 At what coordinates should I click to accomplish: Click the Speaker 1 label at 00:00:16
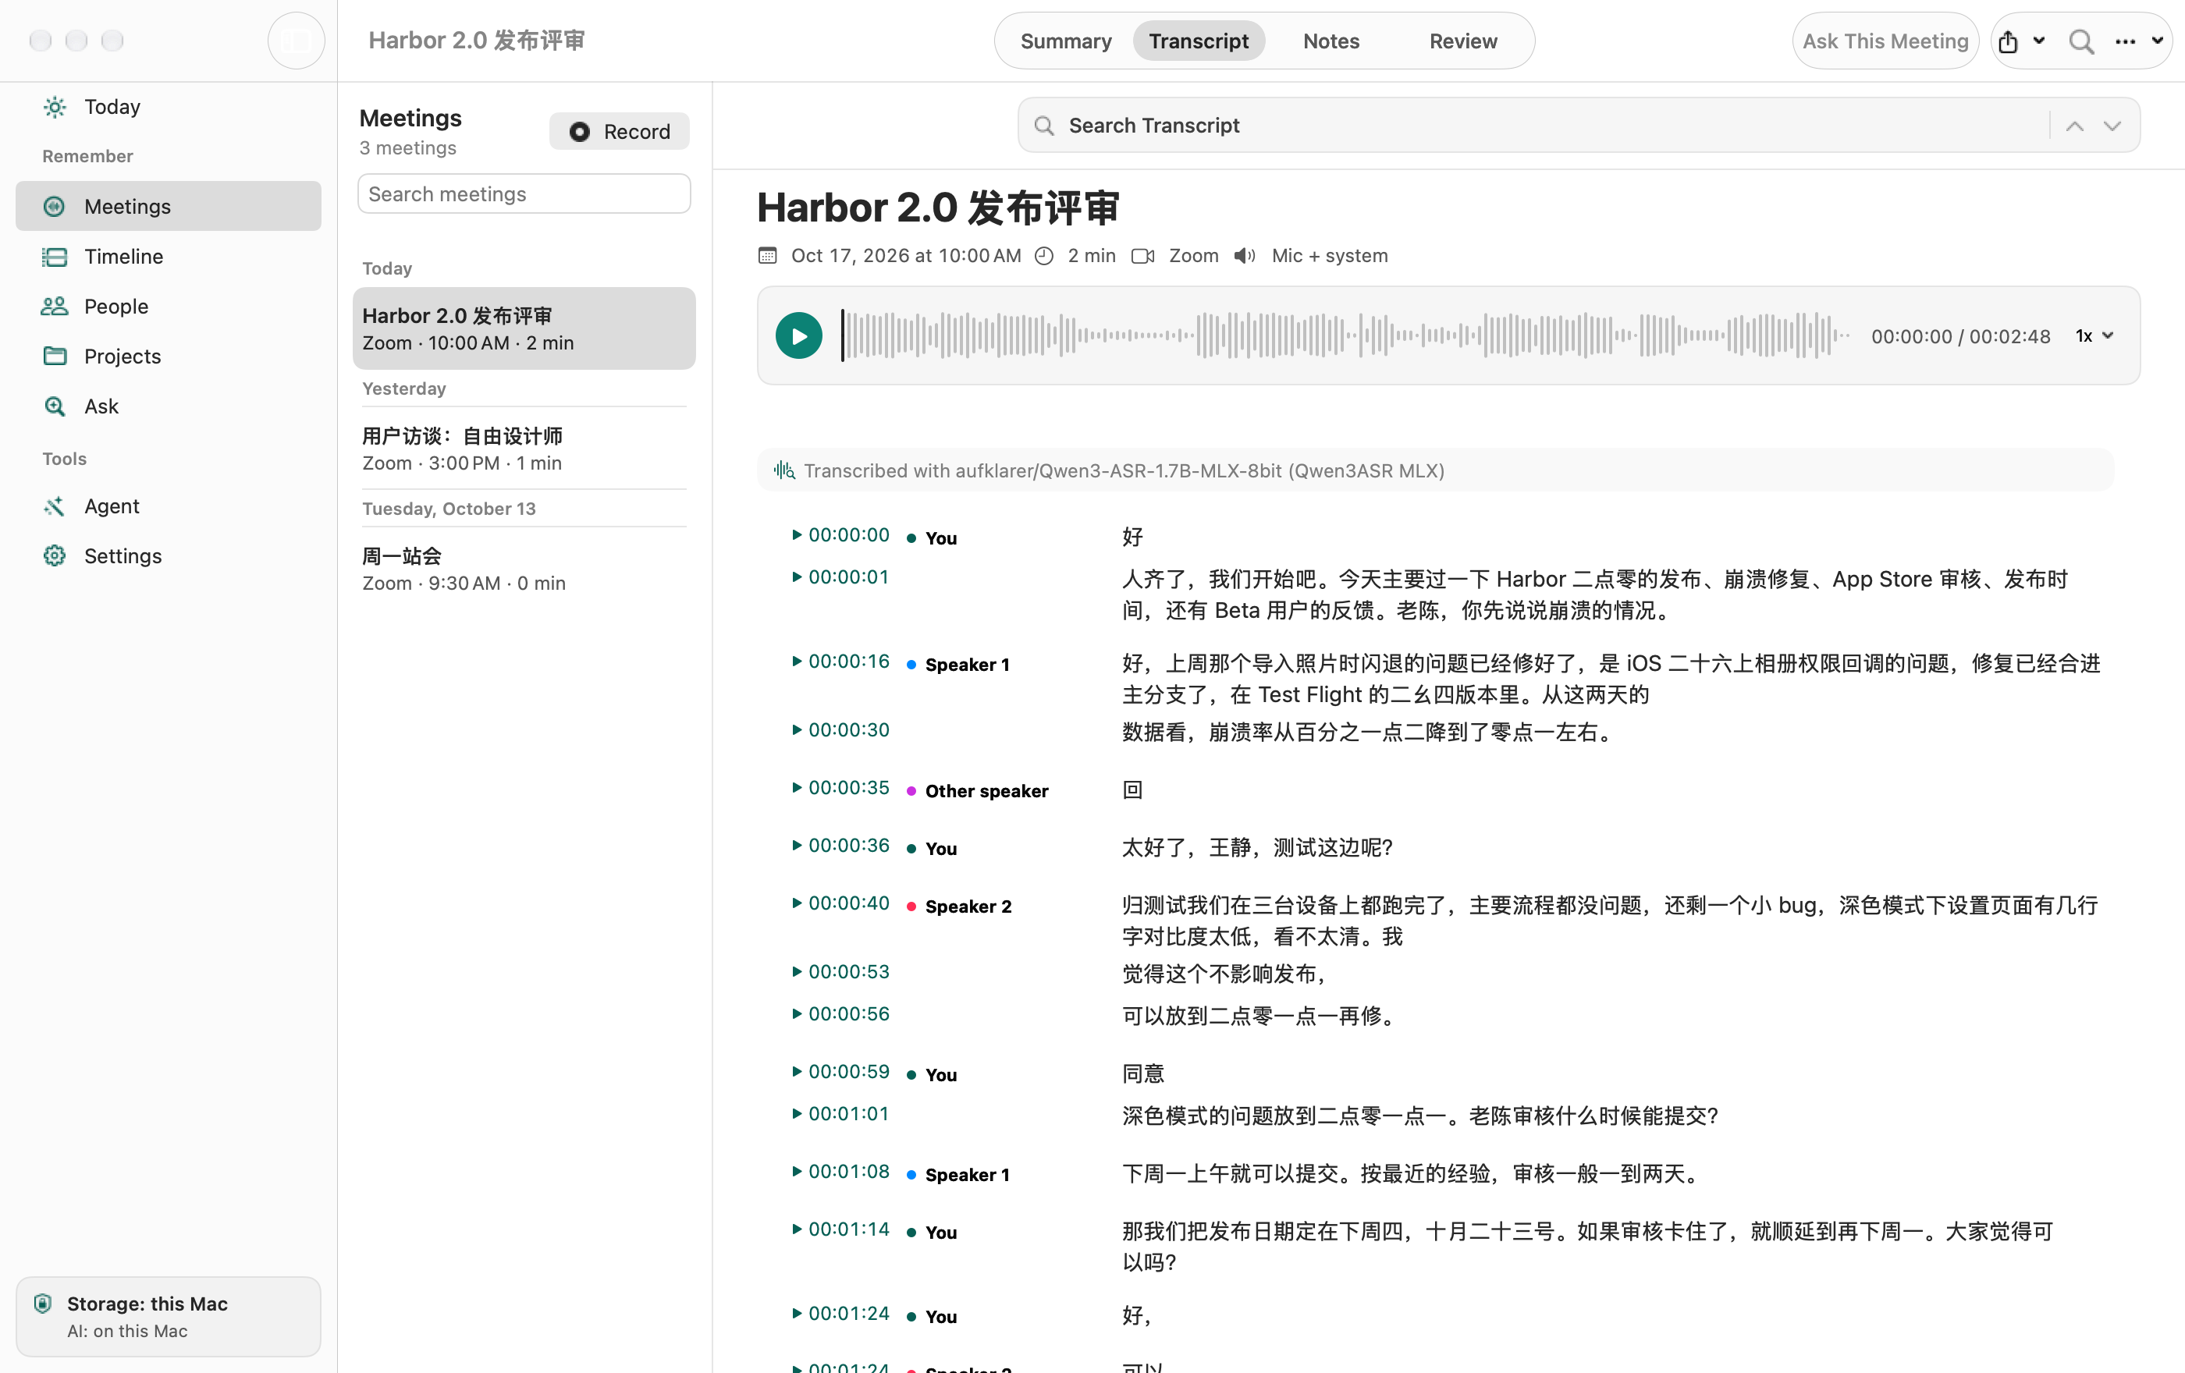pos(966,665)
